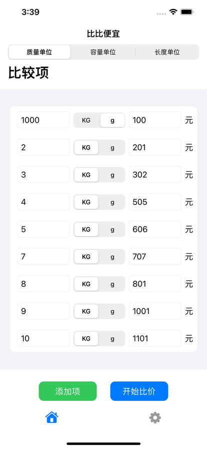
Task: Edit the price field showing 302
Action: pyautogui.click(x=155, y=175)
